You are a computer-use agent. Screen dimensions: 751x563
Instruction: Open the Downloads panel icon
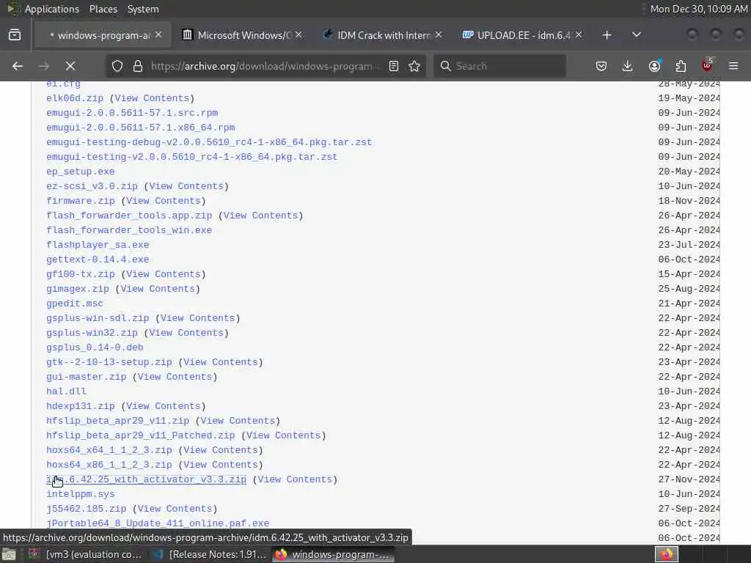628,66
